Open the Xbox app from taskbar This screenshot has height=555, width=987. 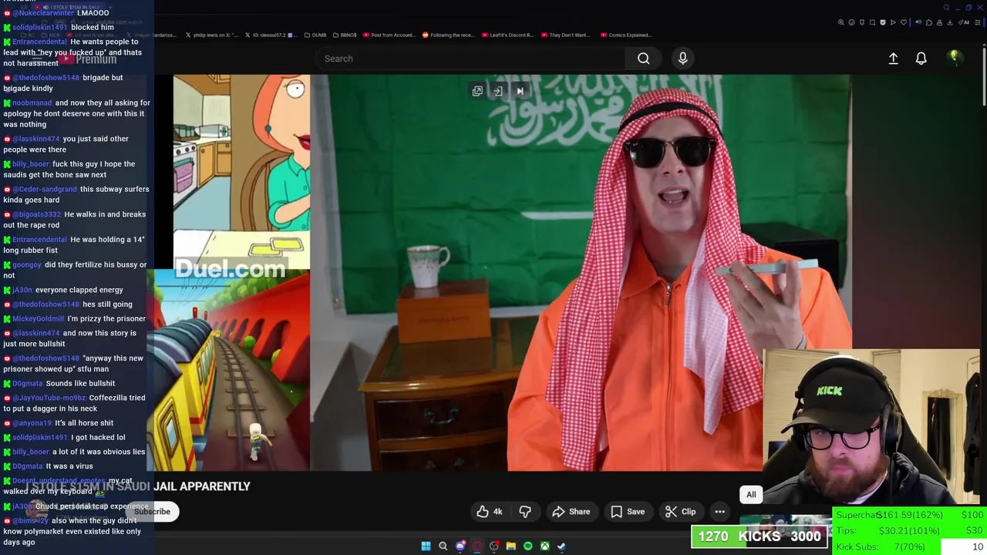point(544,547)
